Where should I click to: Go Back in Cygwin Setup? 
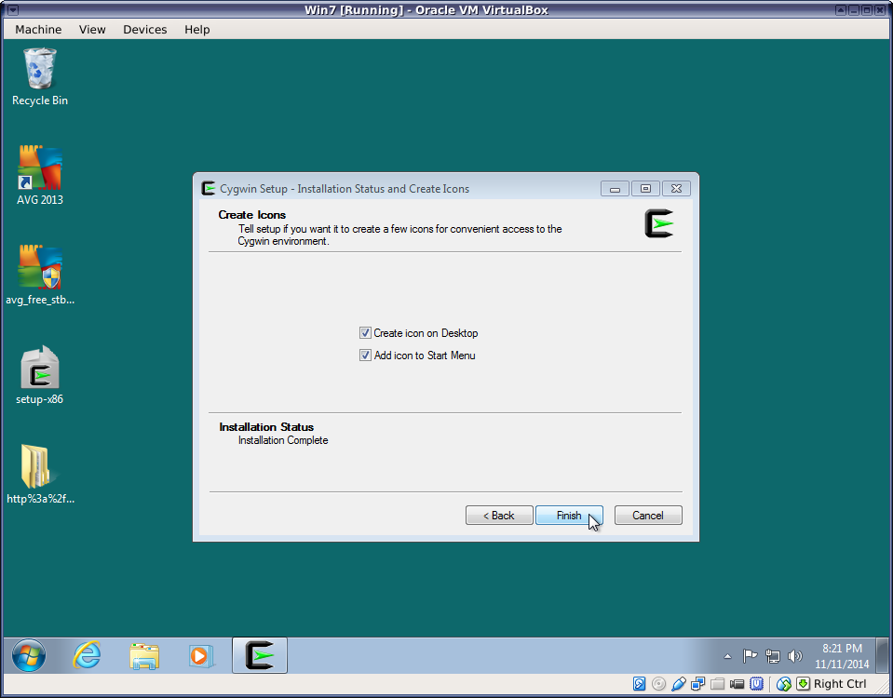pos(499,516)
